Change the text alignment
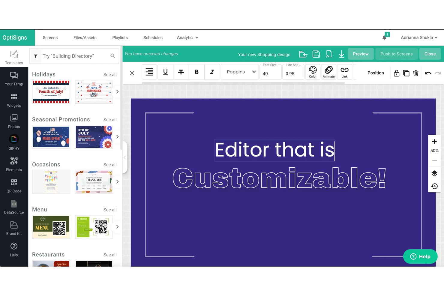Viewport: 444px width, 296px height. tap(149, 72)
